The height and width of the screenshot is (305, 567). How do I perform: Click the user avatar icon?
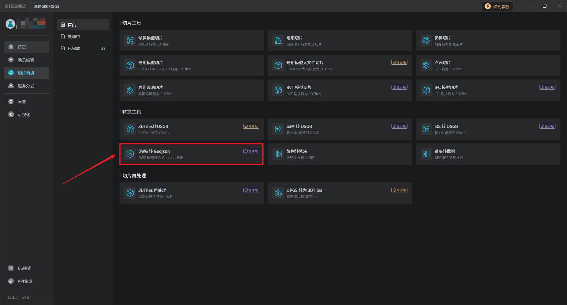pyautogui.click(x=10, y=24)
